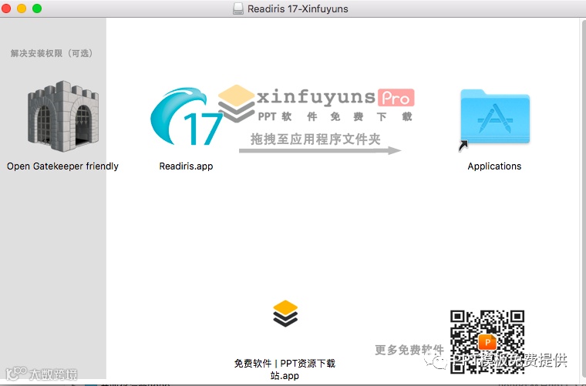
Task: Click the 'Open Gatekeeper friendly' label
Action: (62, 166)
